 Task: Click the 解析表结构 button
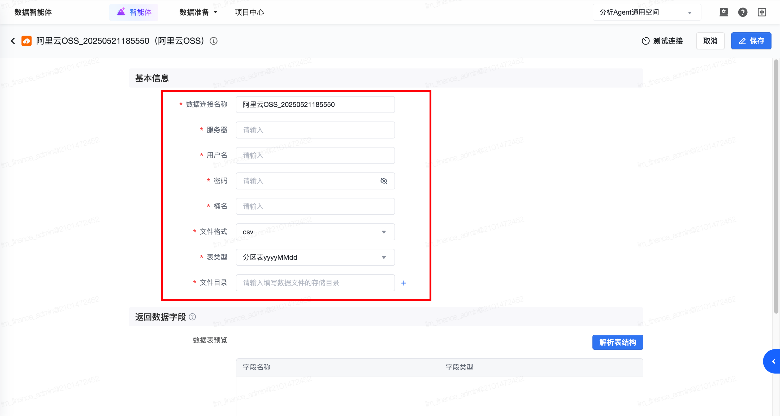click(x=617, y=342)
